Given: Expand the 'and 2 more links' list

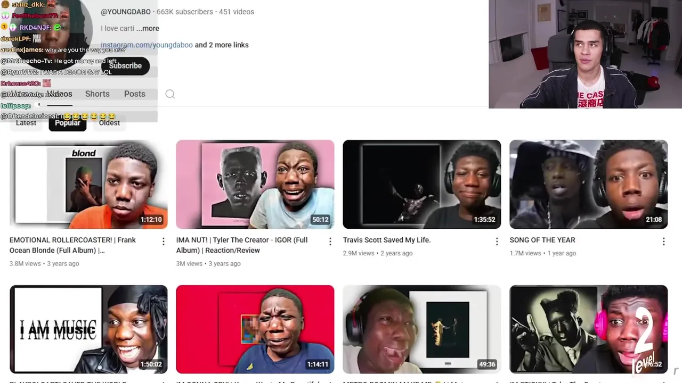Looking at the screenshot, I should click(x=222, y=45).
